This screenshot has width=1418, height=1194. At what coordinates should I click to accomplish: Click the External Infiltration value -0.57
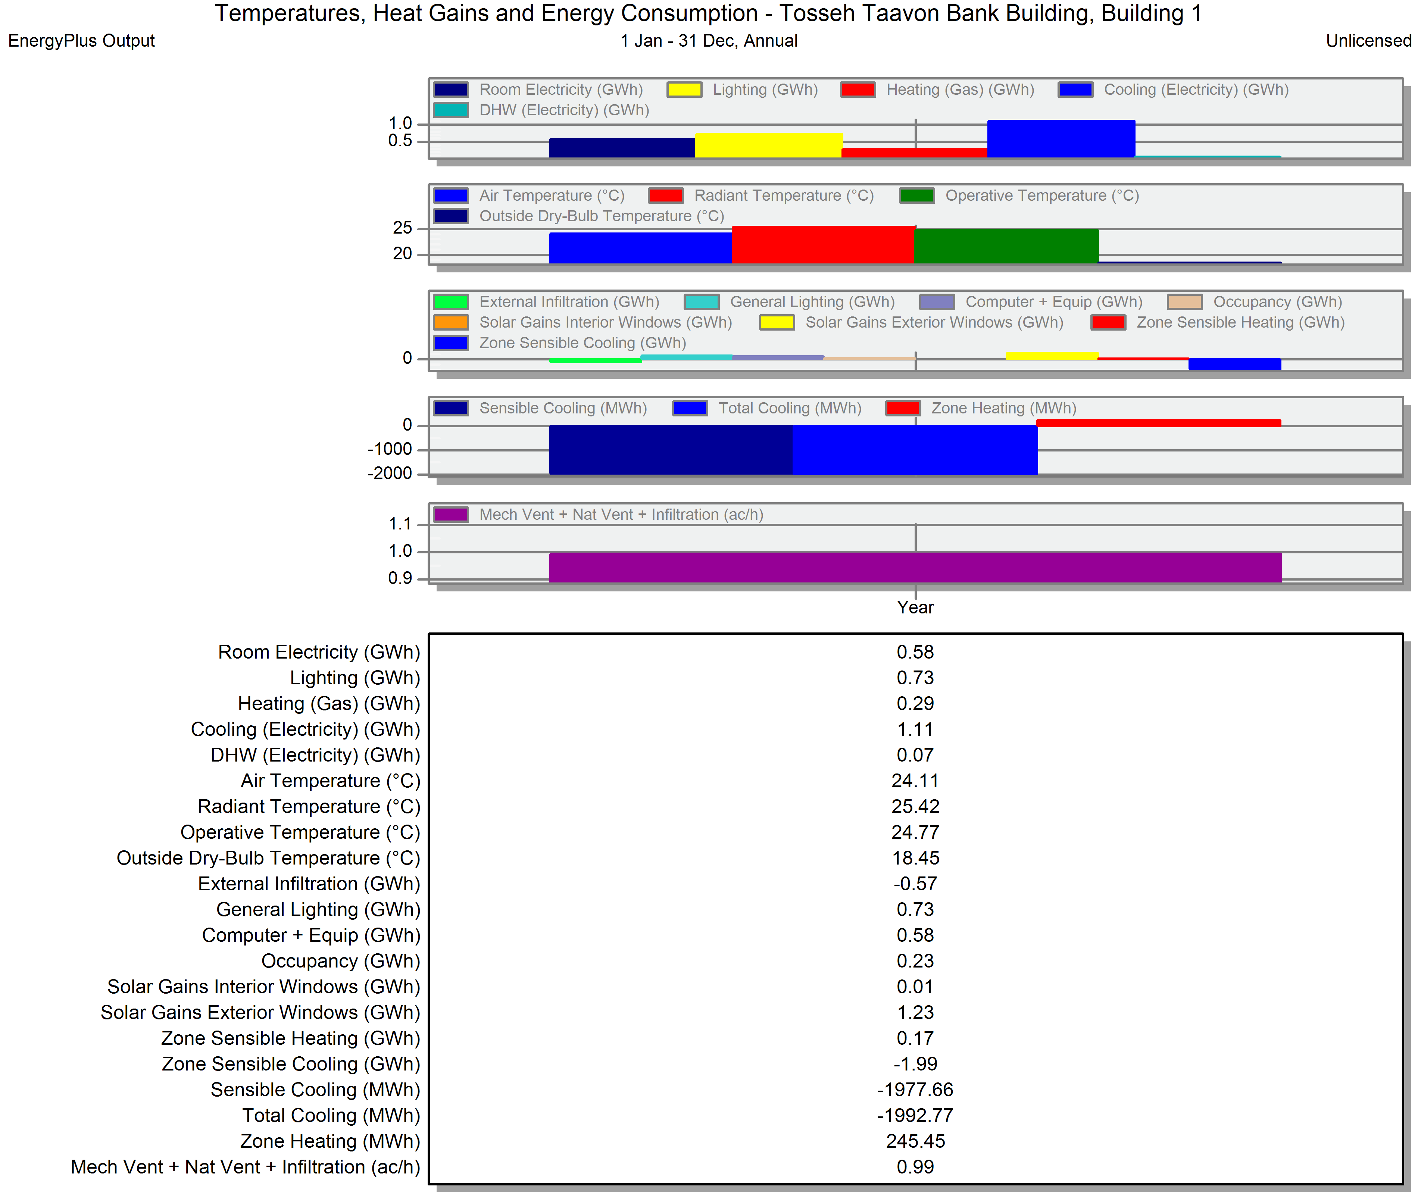pos(915,884)
